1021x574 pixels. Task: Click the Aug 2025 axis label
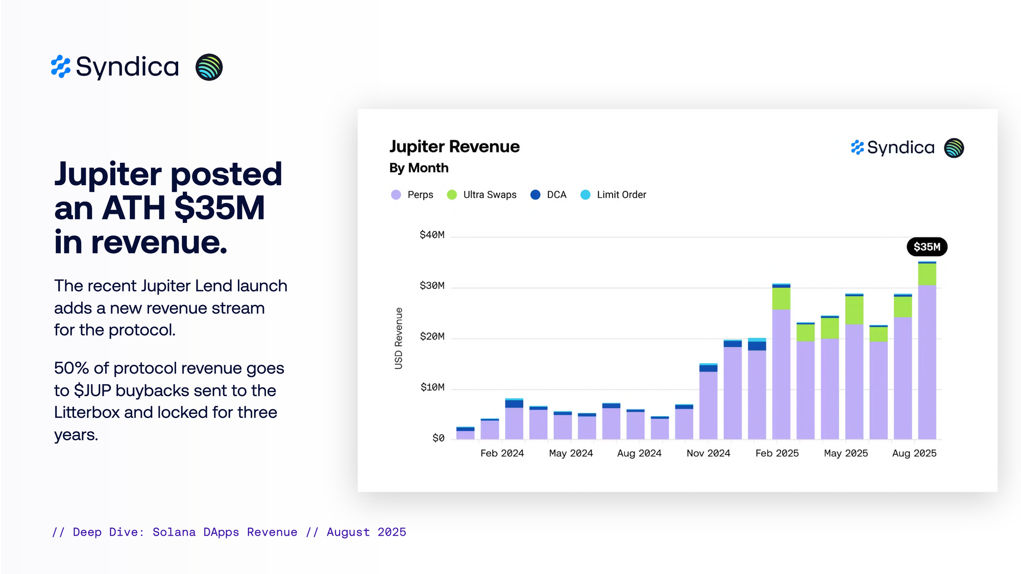[914, 453]
